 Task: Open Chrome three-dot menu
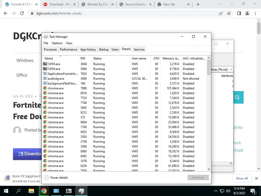255,13
